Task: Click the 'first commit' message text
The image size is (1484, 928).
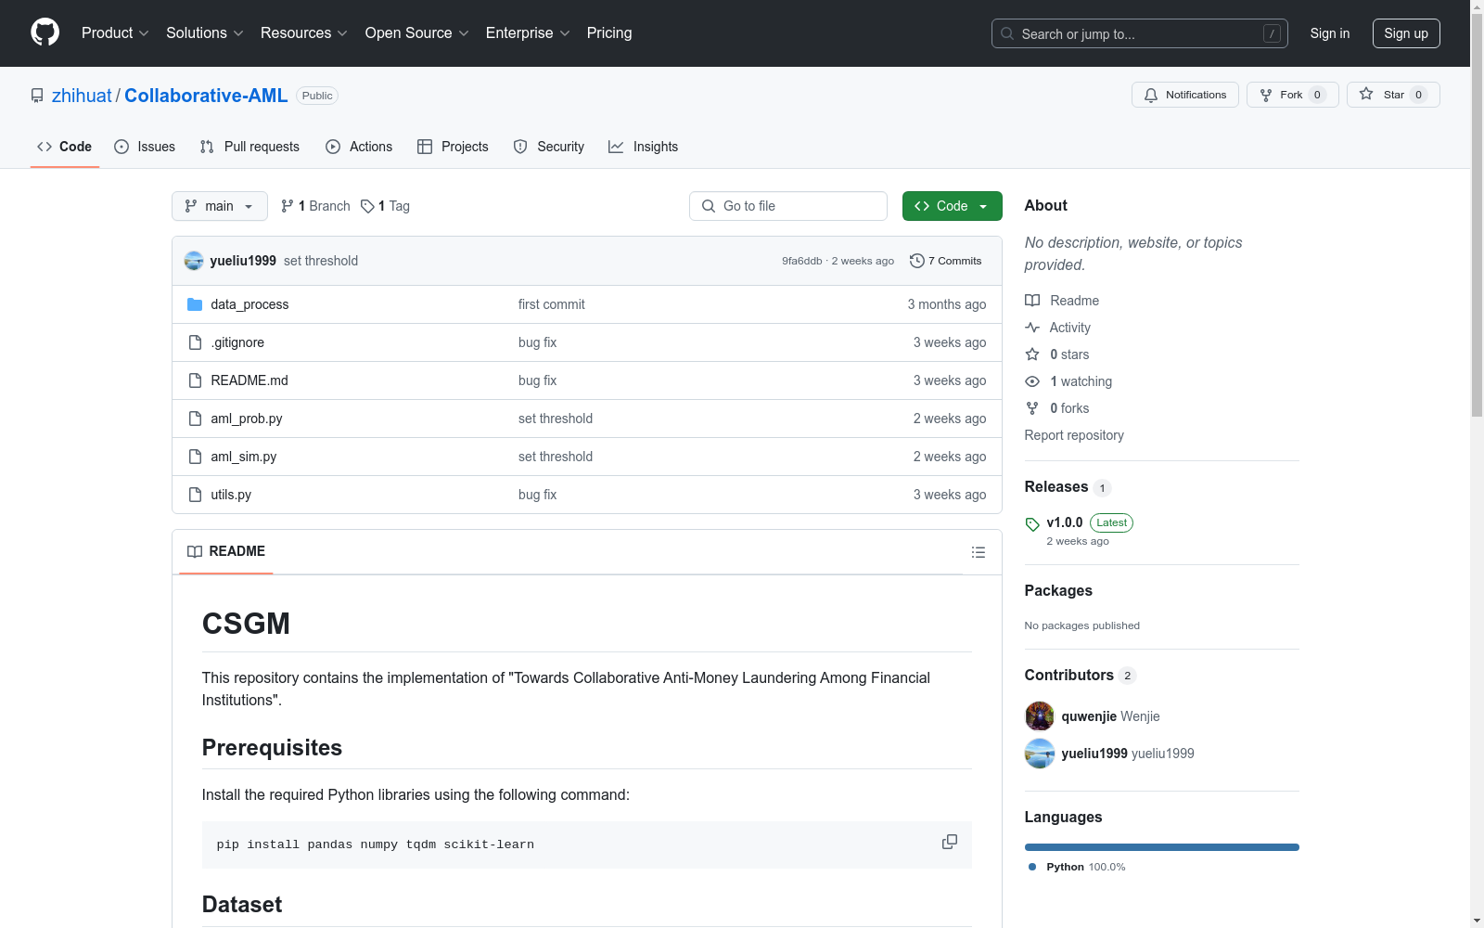Action: (x=552, y=304)
